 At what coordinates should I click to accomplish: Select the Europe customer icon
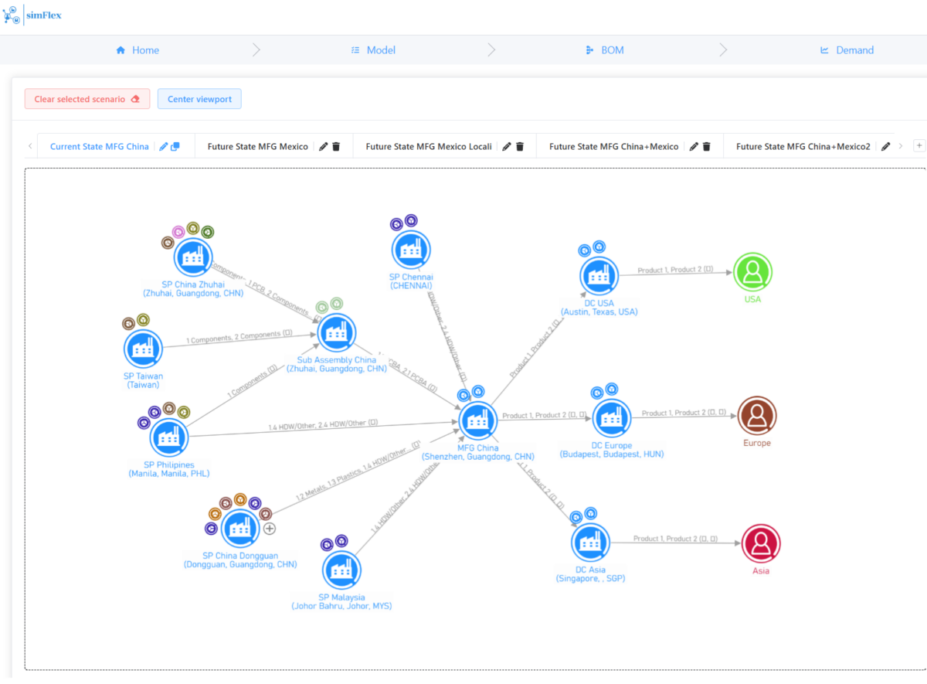[x=756, y=417]
